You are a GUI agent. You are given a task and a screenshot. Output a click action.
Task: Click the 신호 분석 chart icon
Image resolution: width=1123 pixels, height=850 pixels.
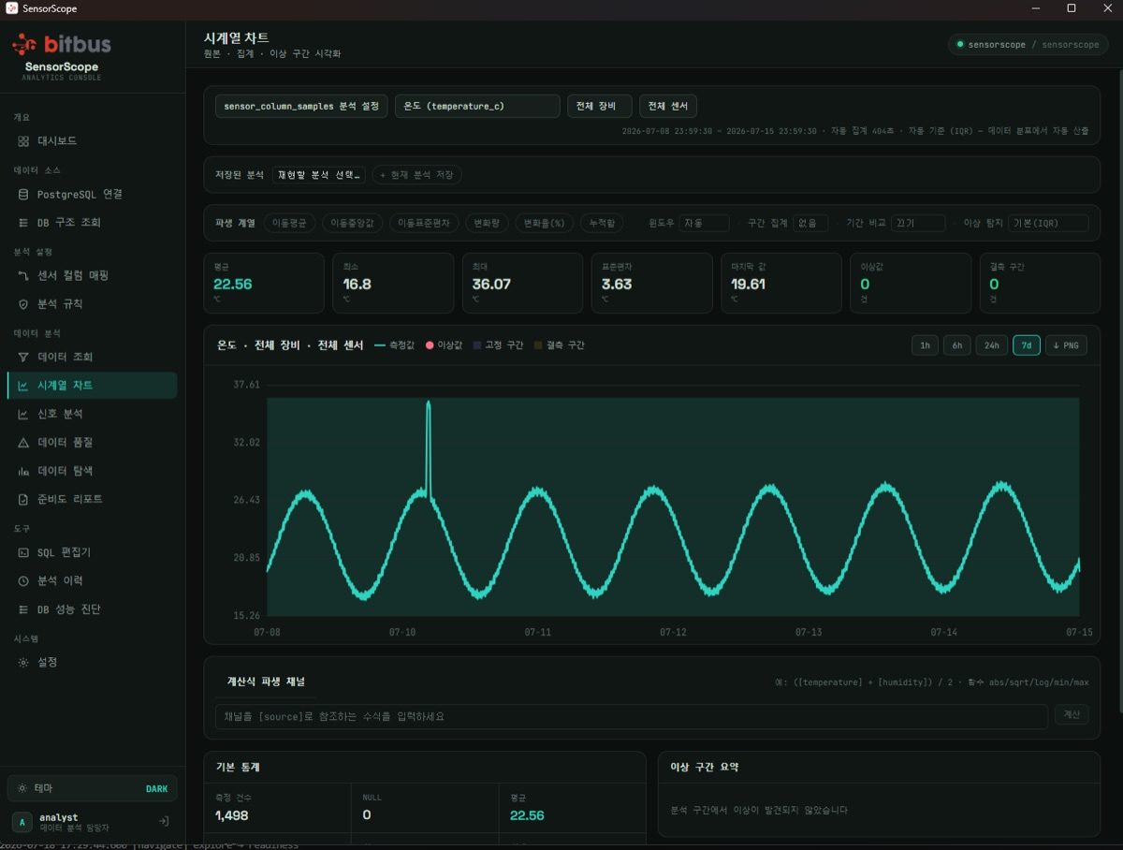23,414
